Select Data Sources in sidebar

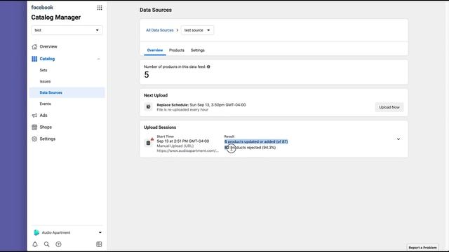67,92
